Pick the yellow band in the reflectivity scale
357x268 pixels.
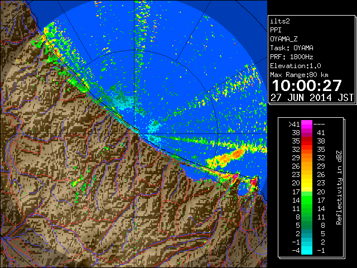[x=307, y=183]
